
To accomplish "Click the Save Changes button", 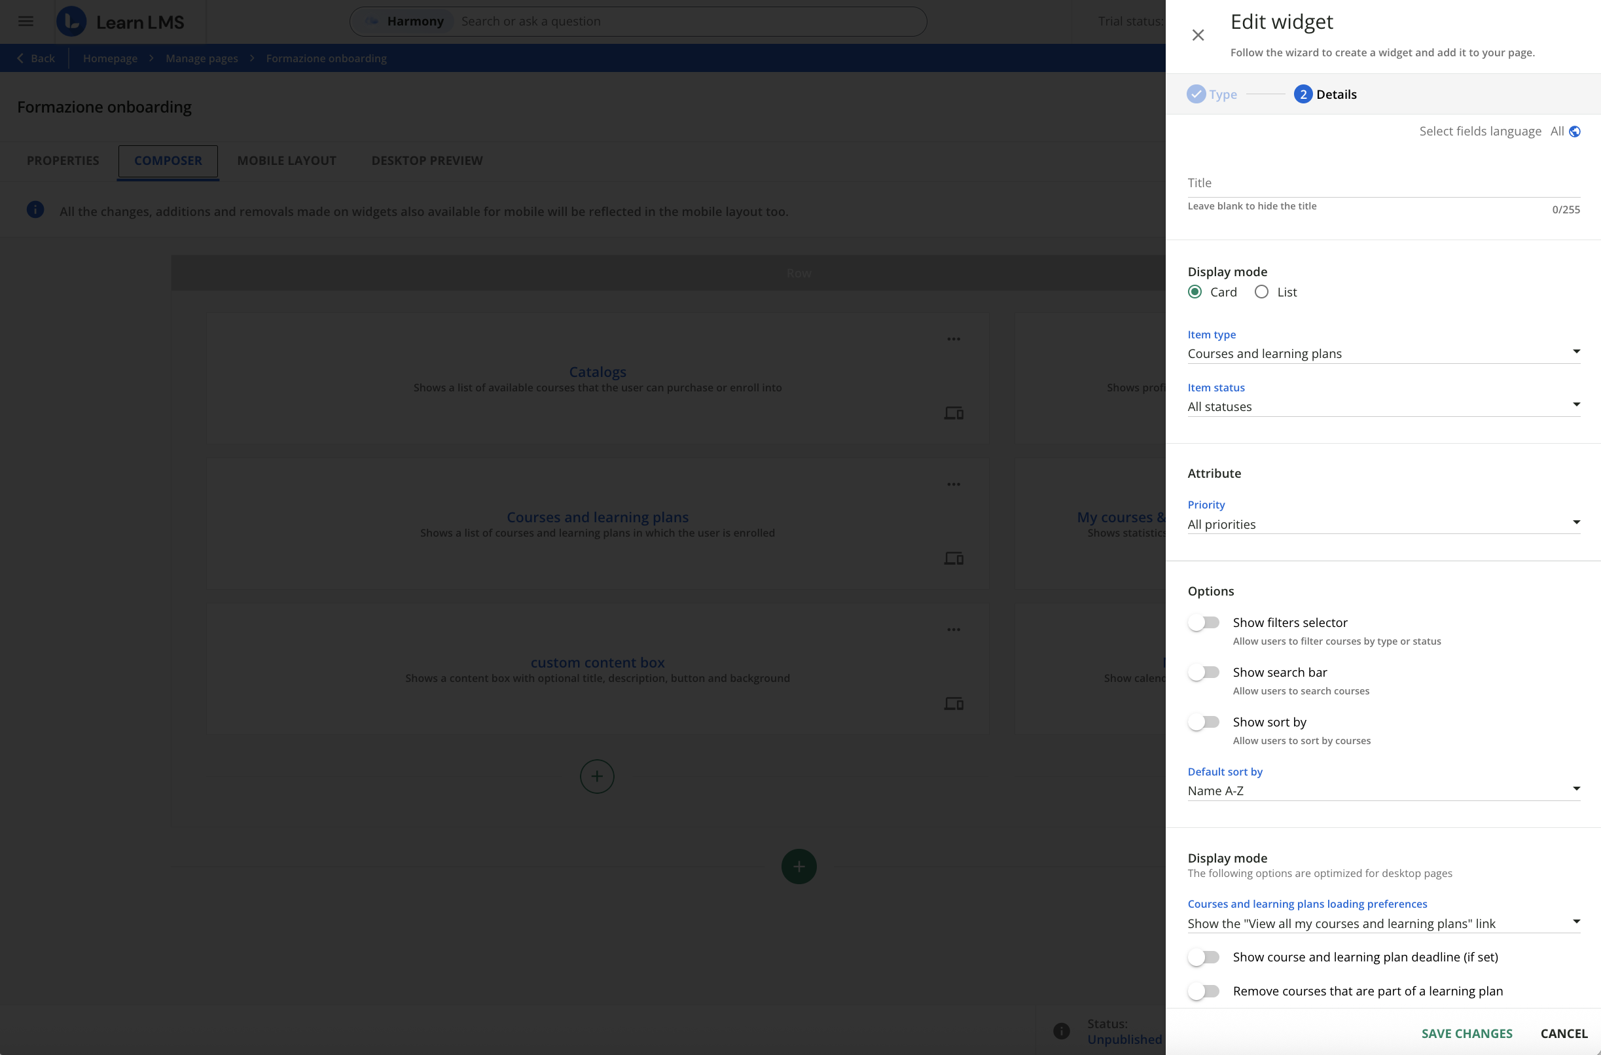I will click(x=1466, y=1033).
